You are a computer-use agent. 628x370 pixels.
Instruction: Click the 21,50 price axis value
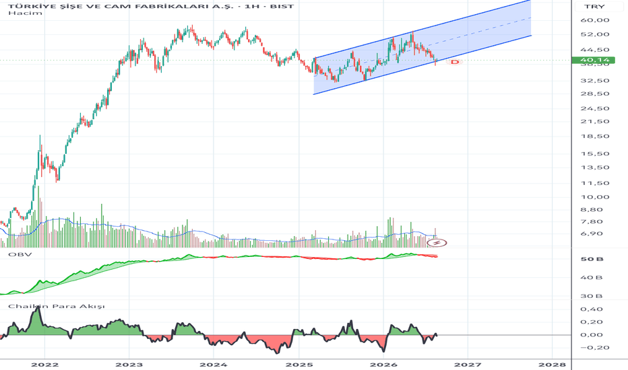[x=595, y=121]
